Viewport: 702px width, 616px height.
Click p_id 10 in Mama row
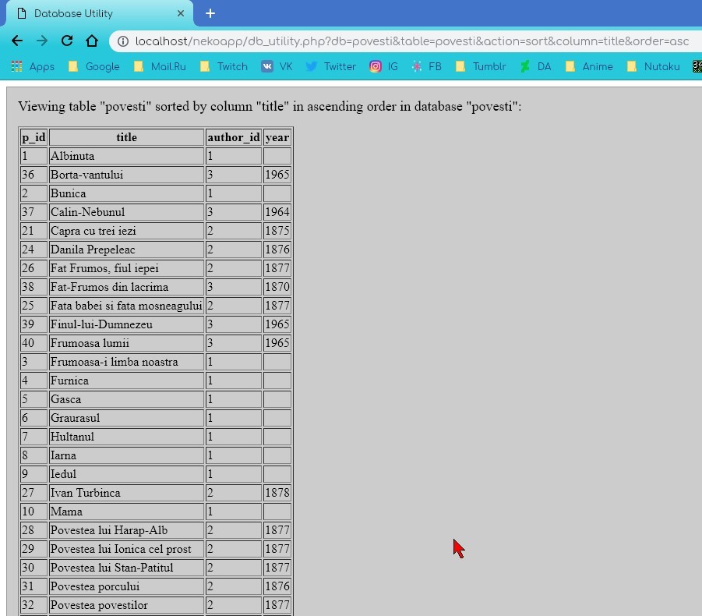(34, 512)
